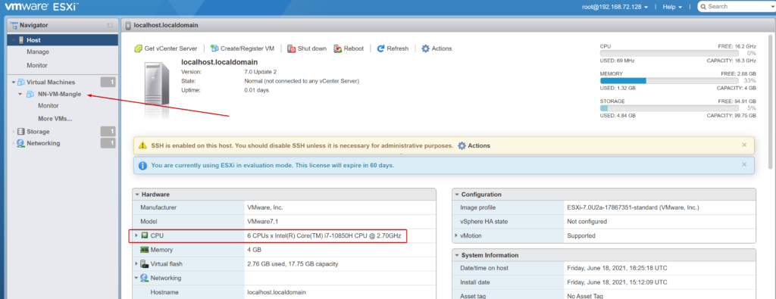Screen dimensions: 776x299
Task: Click the SSH warning triangle icon
Action: tap(142, 146)
